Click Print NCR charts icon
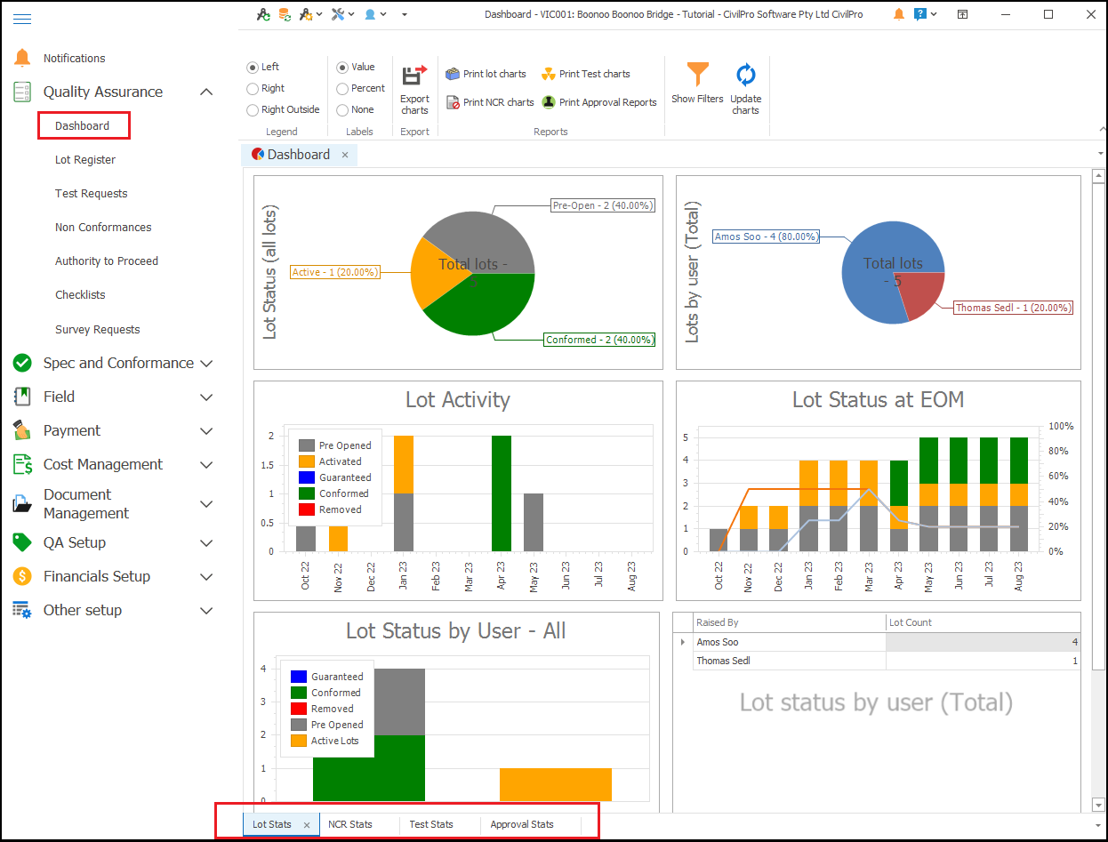The height and width of the screenshot is (842, 1108). (x=453, y=102)
